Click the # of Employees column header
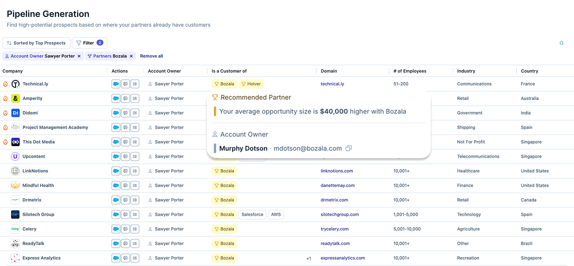The width and height of the screenshot is (574, 266). (x=410, y=71)
